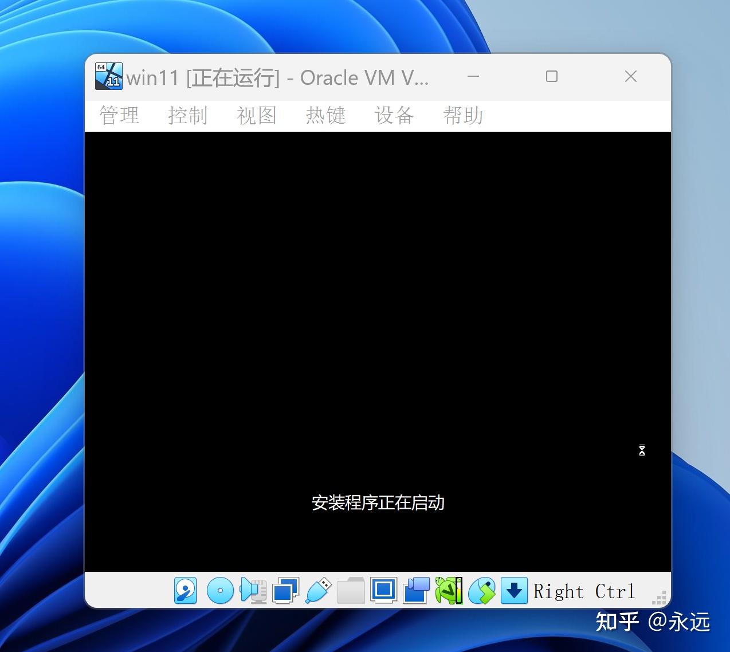730x652 pixels.
Task: Open the 热键 menu
Action: tap(325, 115)
